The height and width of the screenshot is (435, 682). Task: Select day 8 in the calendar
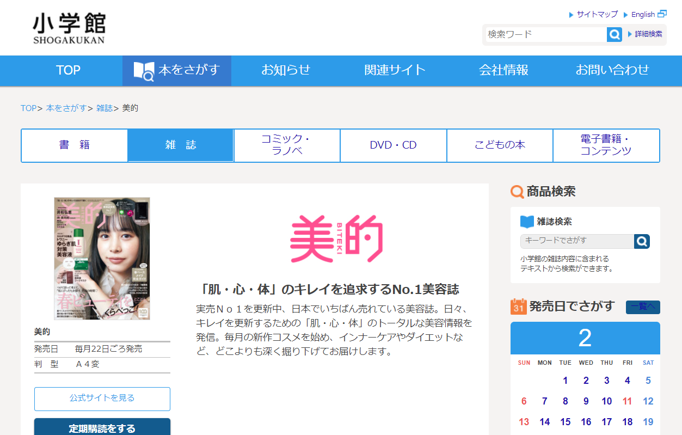click(566, 401)
